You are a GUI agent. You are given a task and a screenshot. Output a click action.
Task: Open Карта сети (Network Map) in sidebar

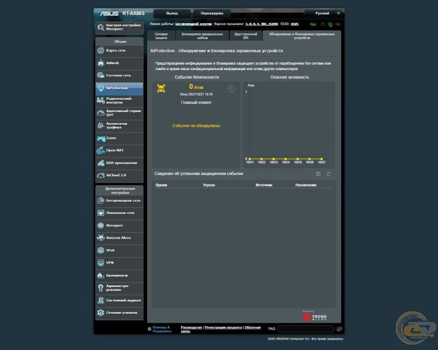click(x=119, y=51)
